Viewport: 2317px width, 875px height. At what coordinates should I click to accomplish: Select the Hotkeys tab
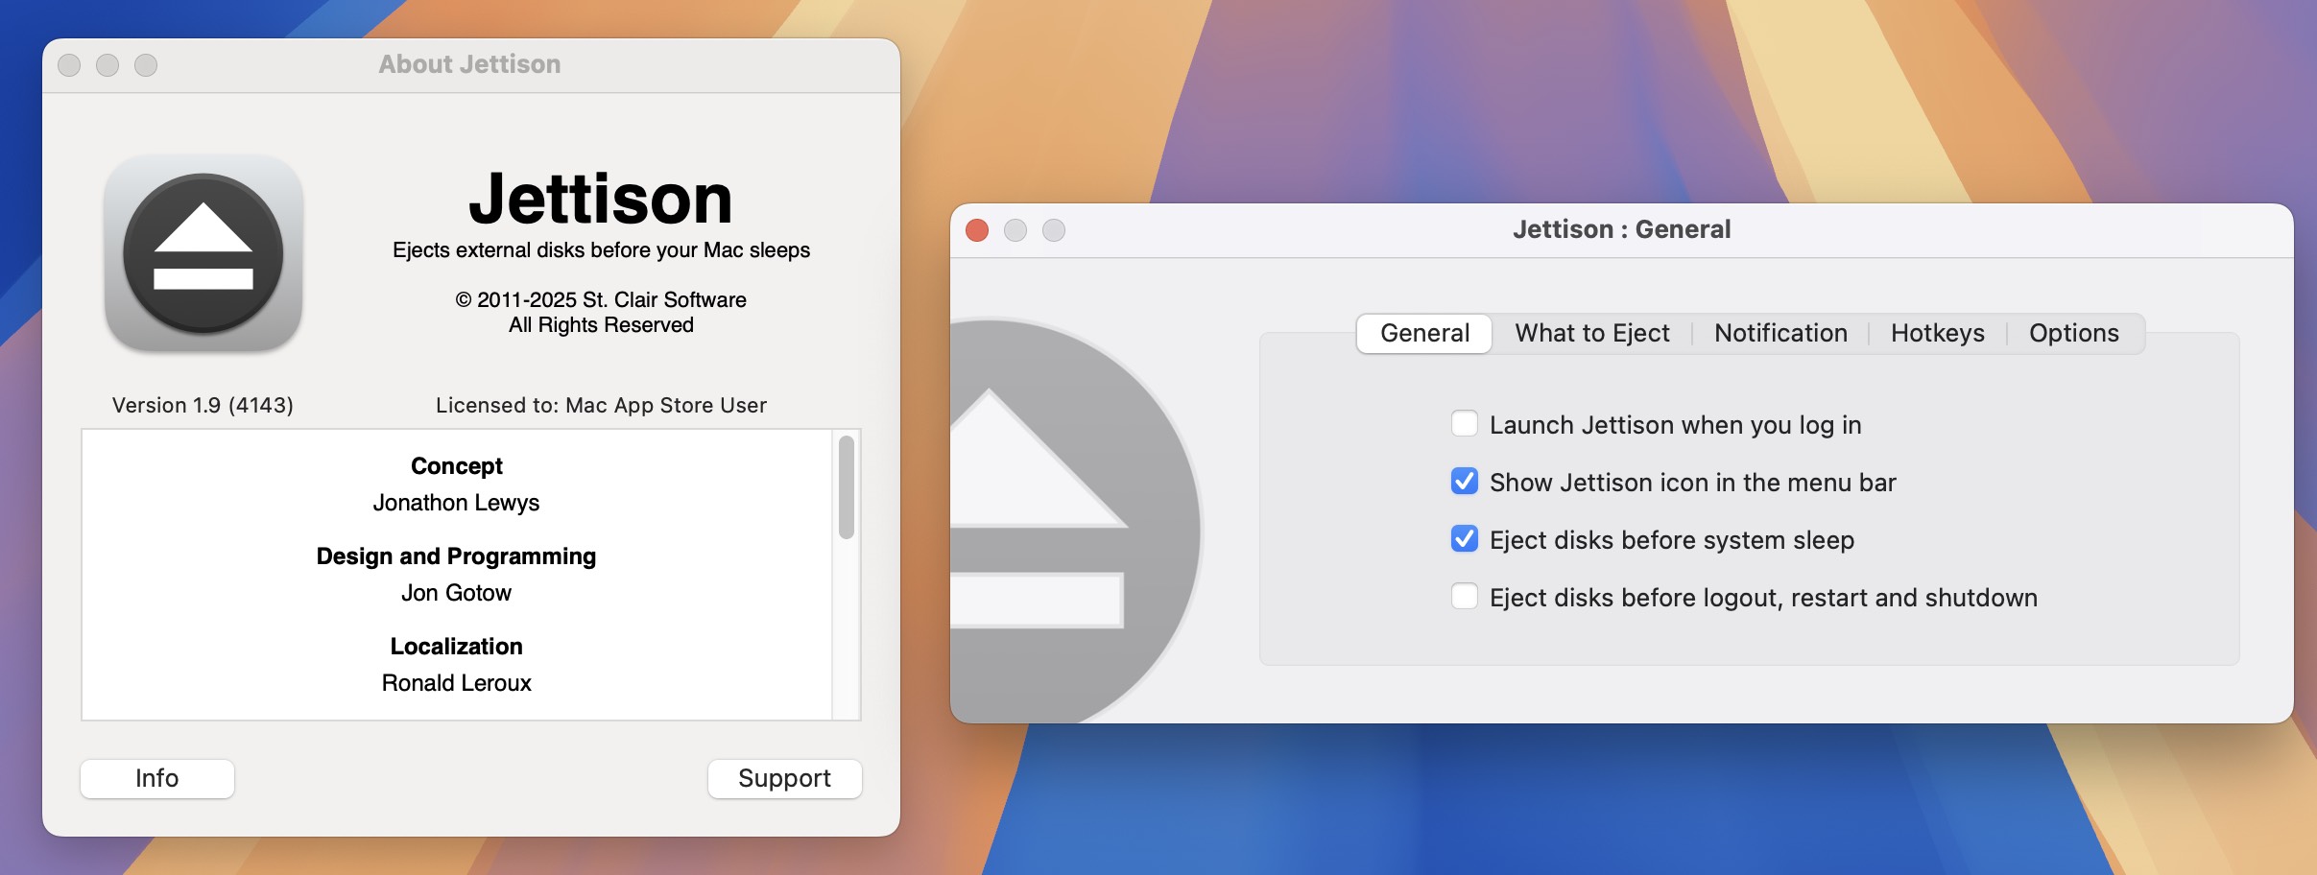click(x=1937, y=333)
